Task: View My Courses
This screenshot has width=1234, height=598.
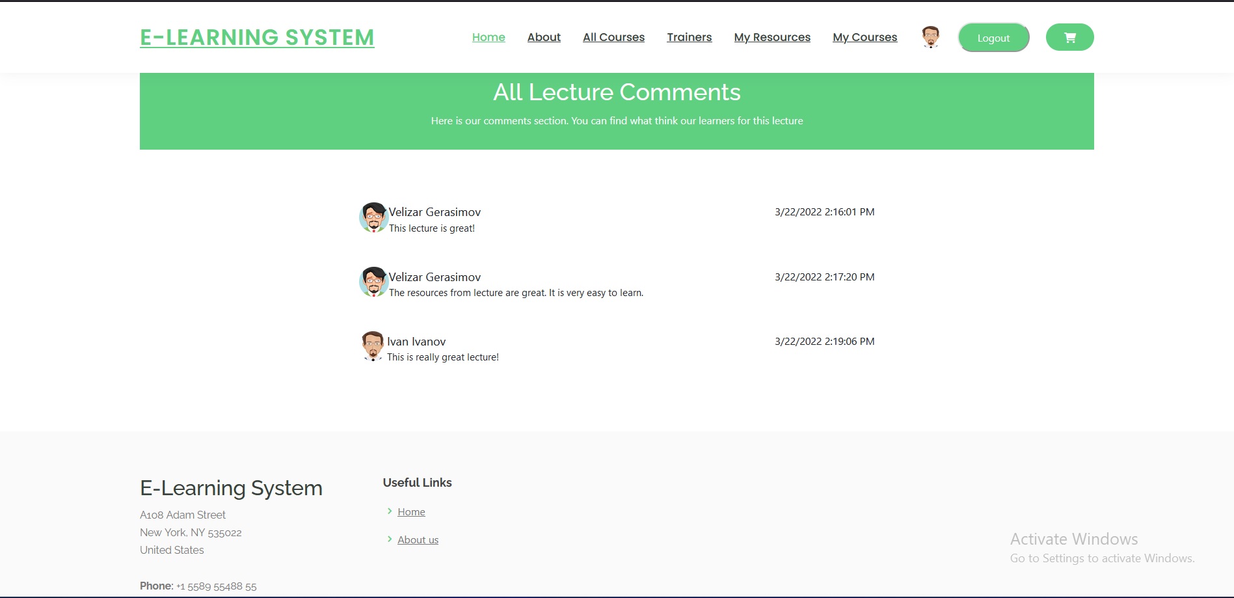Action: tap(865, 37)
